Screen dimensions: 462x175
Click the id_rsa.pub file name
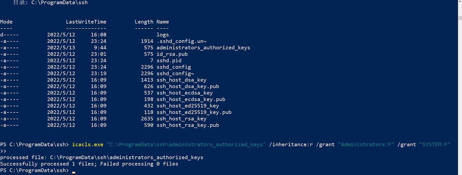172,54
